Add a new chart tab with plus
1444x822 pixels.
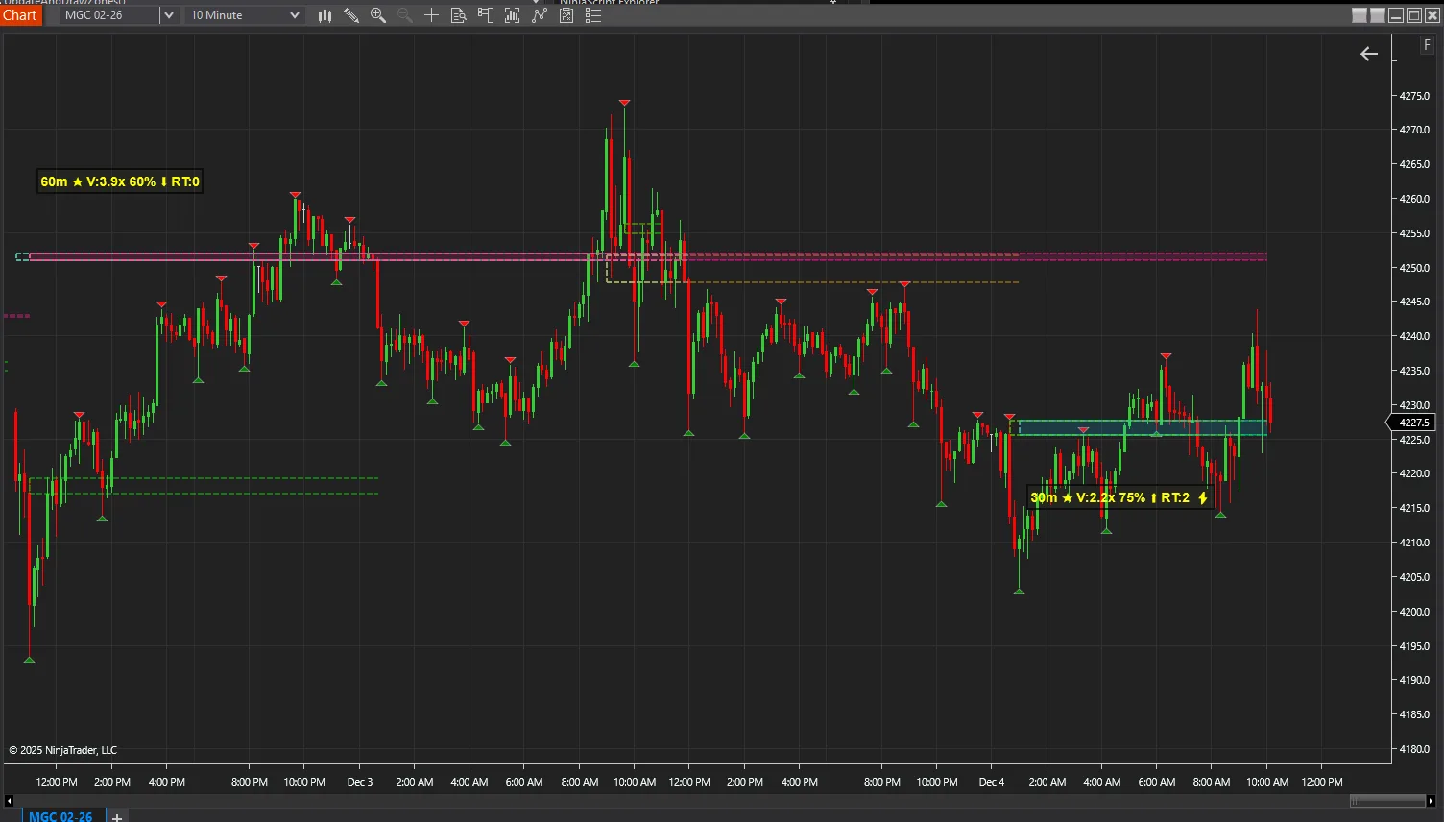(x=117, y=817)
